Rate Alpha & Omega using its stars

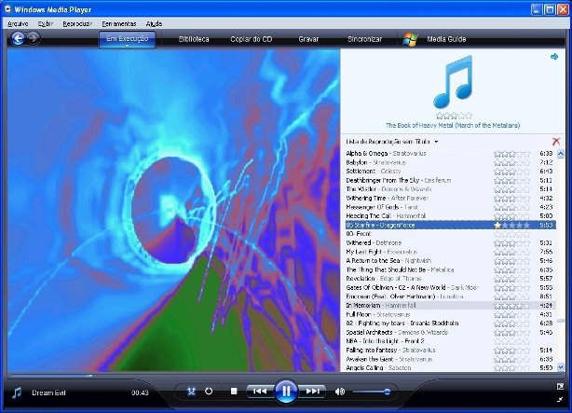pos(511,154)
